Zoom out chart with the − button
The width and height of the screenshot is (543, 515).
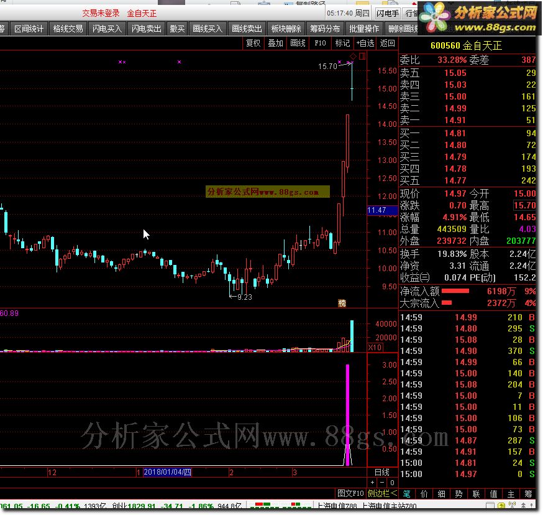pos(382,483)
